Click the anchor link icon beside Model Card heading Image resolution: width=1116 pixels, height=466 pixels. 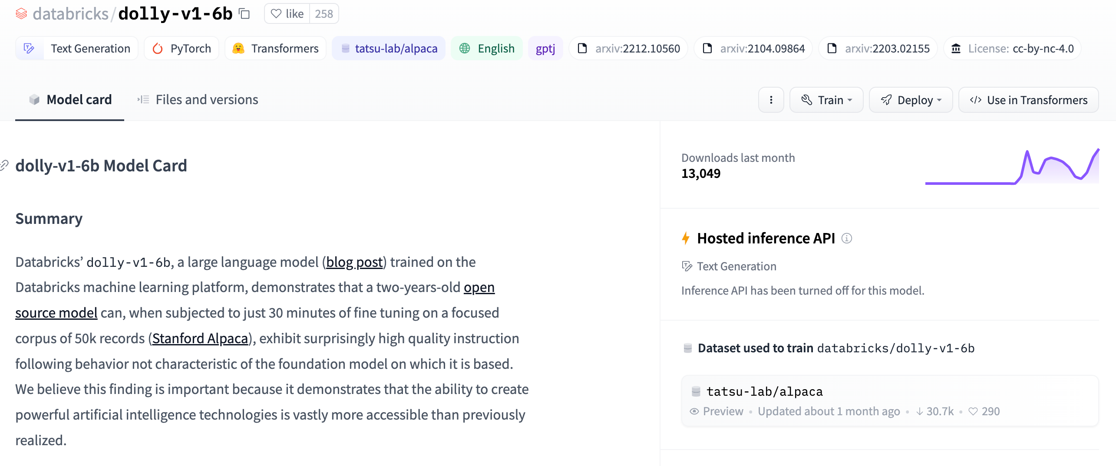click(4, 165)
